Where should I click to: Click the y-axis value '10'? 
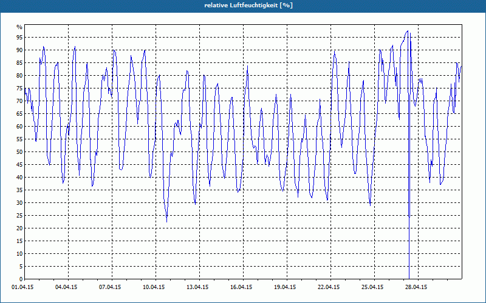coord(19,253)
